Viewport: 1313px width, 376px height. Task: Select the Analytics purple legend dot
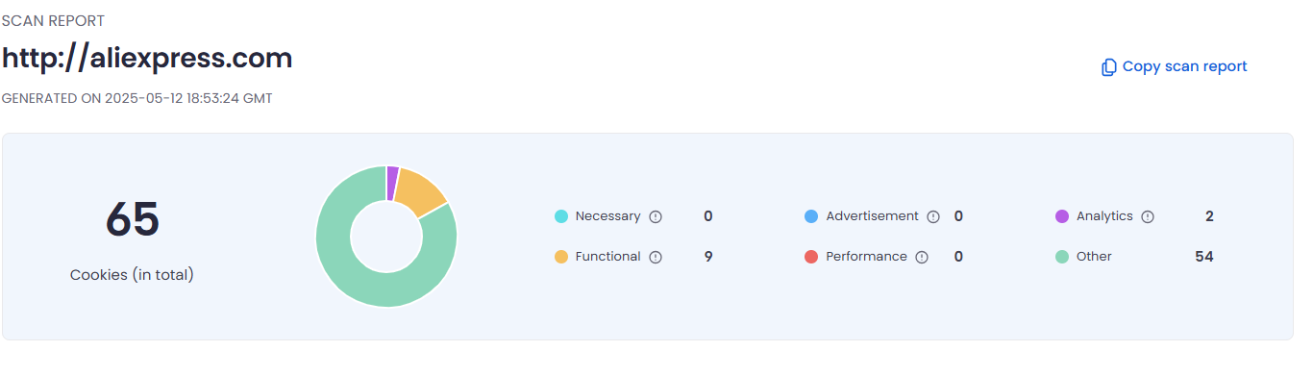coord(1062,217)
